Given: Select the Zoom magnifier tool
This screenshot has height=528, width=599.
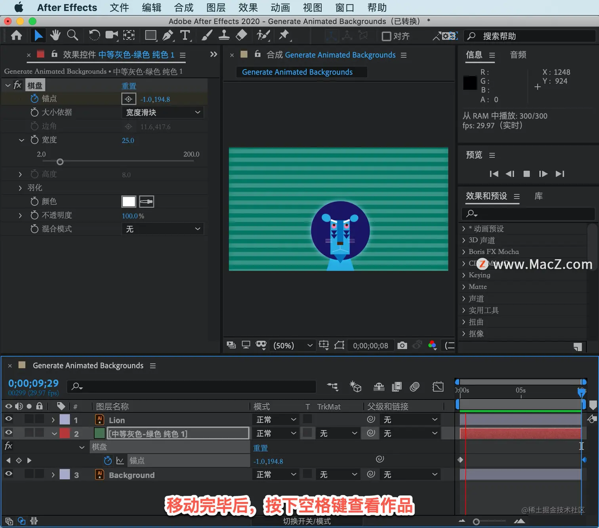Looking at the screenshot, I should 72,36.
